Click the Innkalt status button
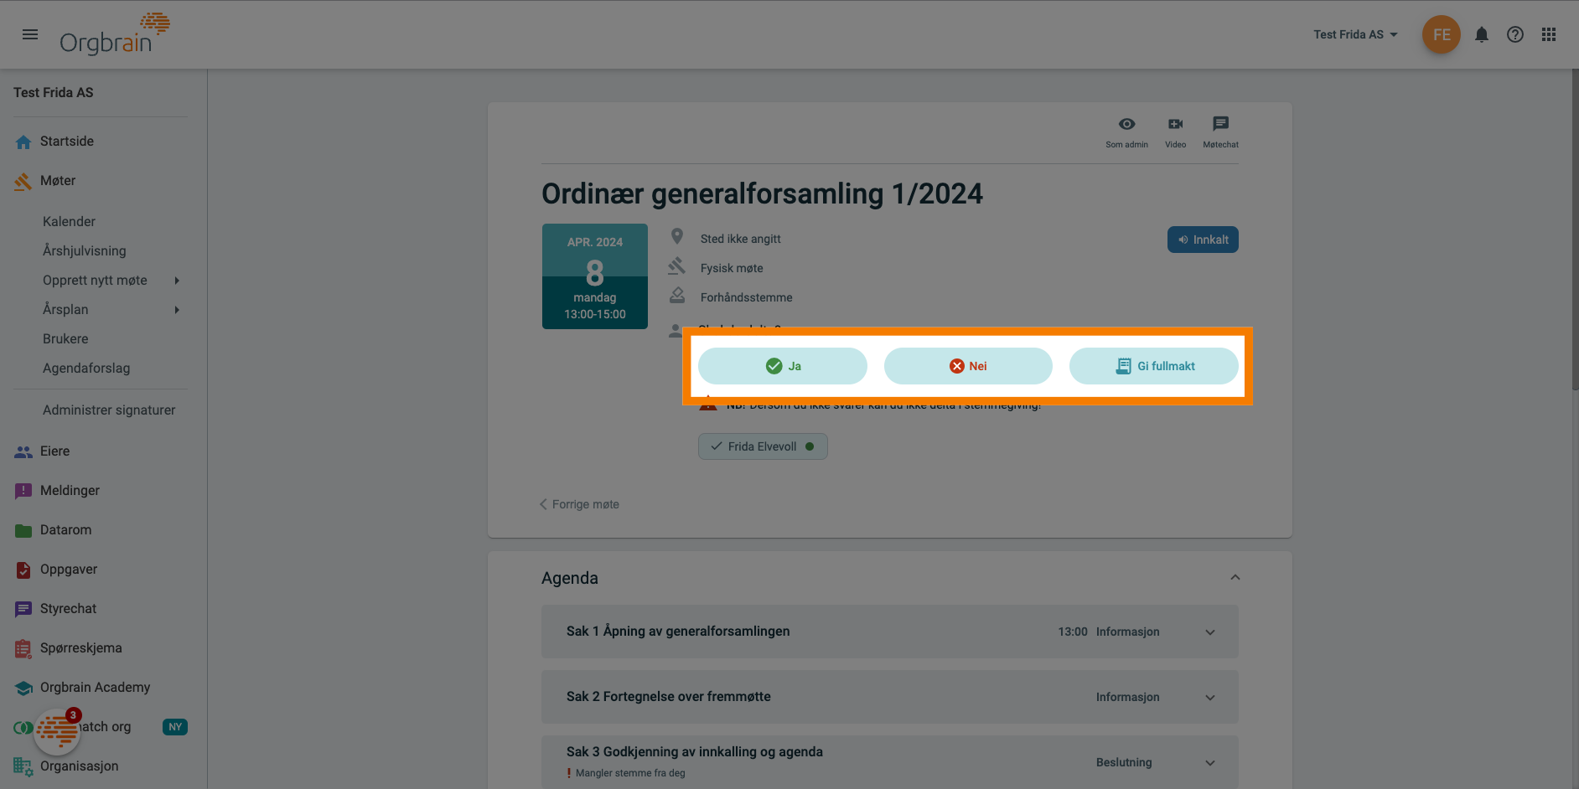1579x789 pixels. point(1203,240)
